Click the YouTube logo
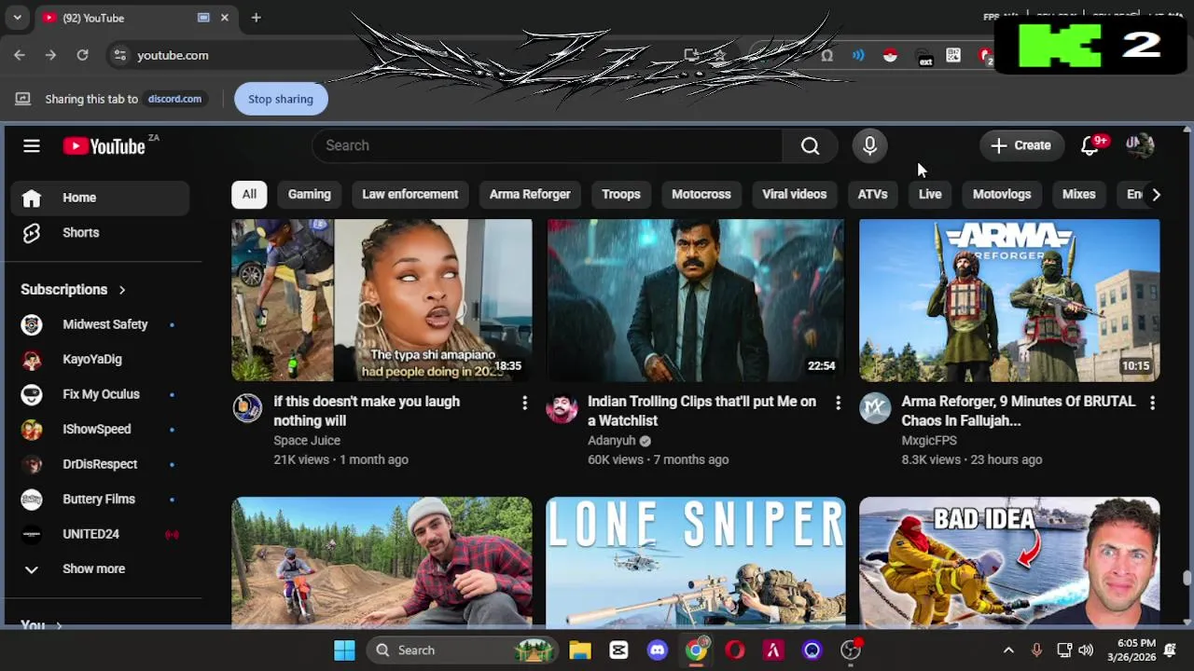The image size is (1194, 671). coord(104,145)
